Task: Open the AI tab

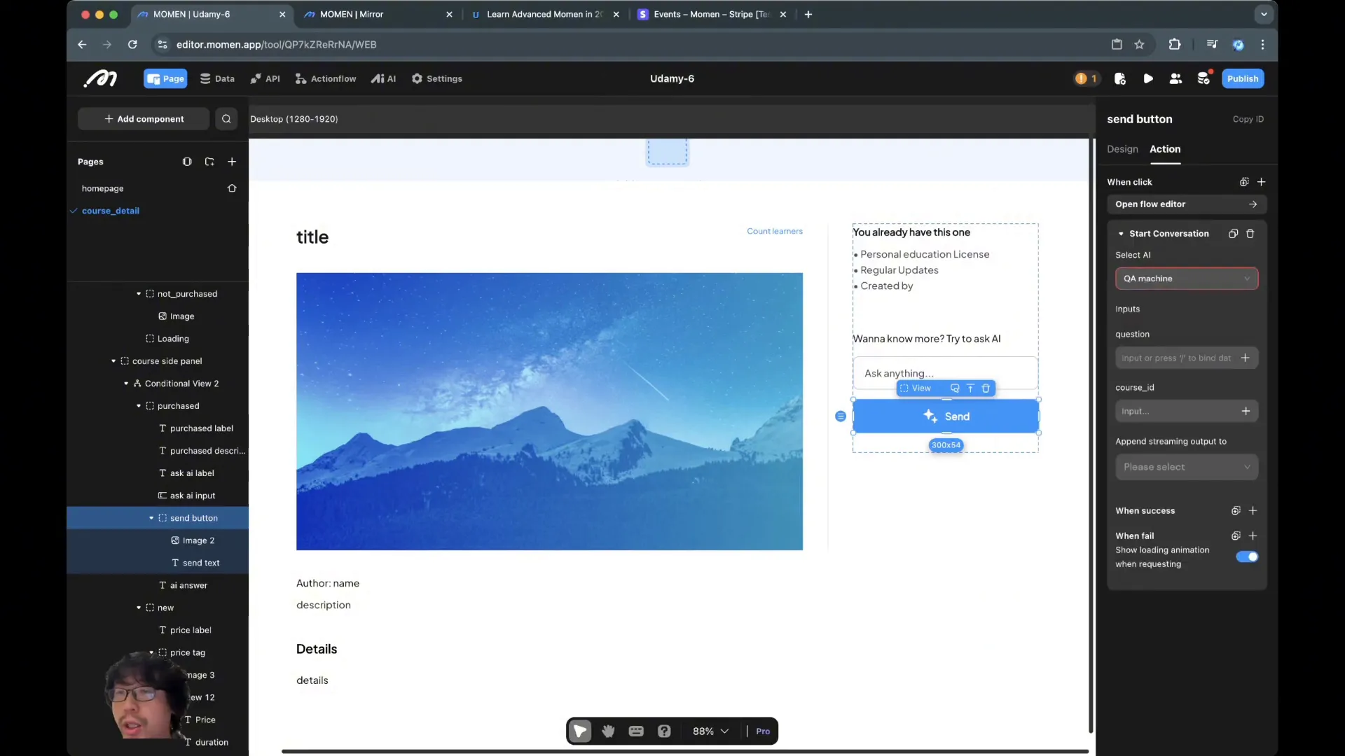Action: point(383,78)
